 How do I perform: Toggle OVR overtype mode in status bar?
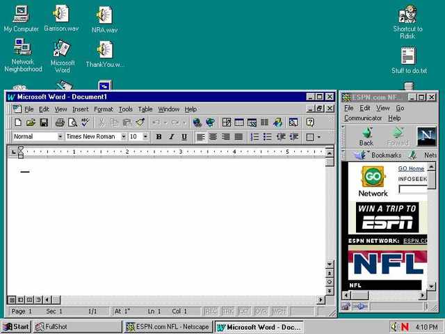click(261, 311)
